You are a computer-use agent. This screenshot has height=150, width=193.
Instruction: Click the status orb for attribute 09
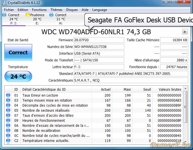[x=8, y=120]
